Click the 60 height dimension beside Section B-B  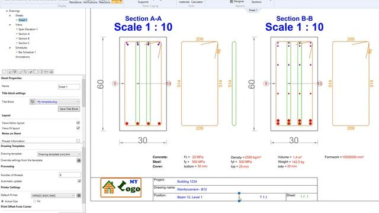point(251,84)
